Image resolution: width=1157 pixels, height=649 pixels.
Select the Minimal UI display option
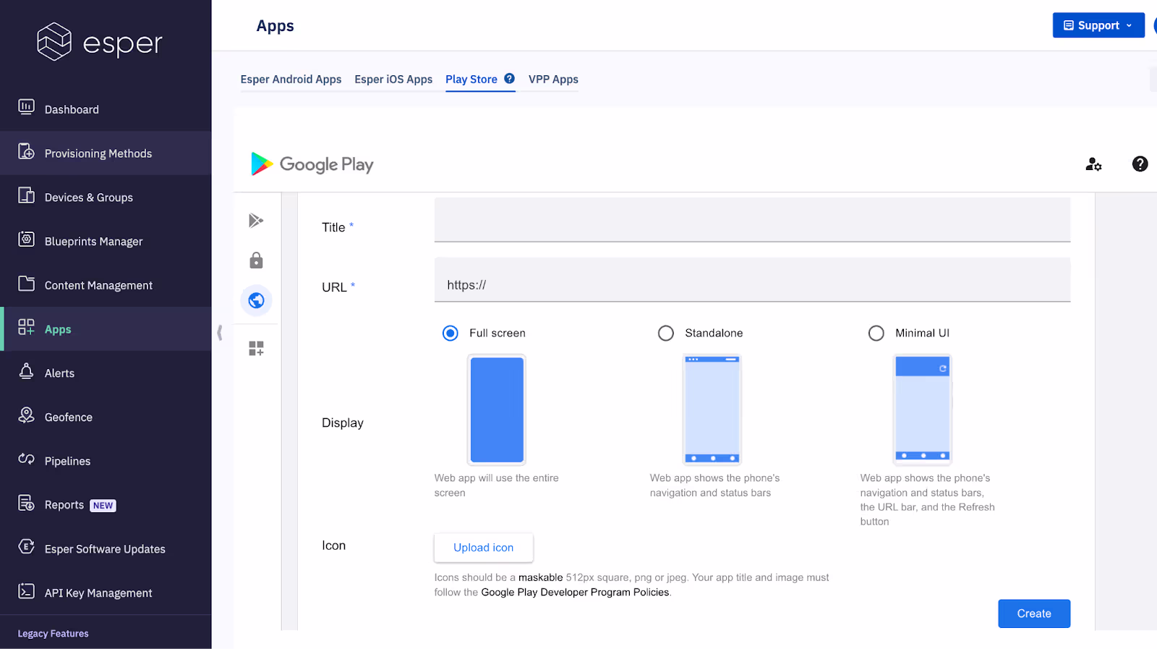point(876,333)
